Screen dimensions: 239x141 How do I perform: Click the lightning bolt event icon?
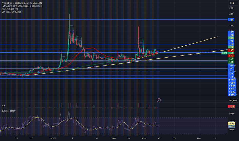[x=159, y=100]
